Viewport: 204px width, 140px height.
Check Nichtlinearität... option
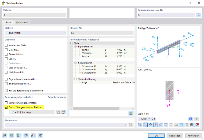tap(6, 72)
